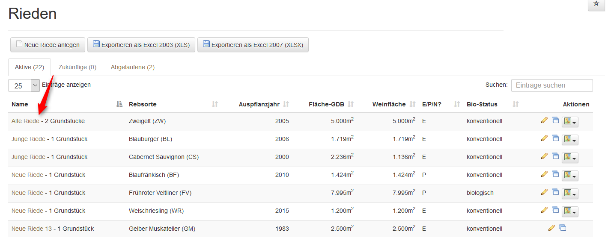
Task: Click copy icon in Blauburger (BL) row
Action: click(555, 138)
